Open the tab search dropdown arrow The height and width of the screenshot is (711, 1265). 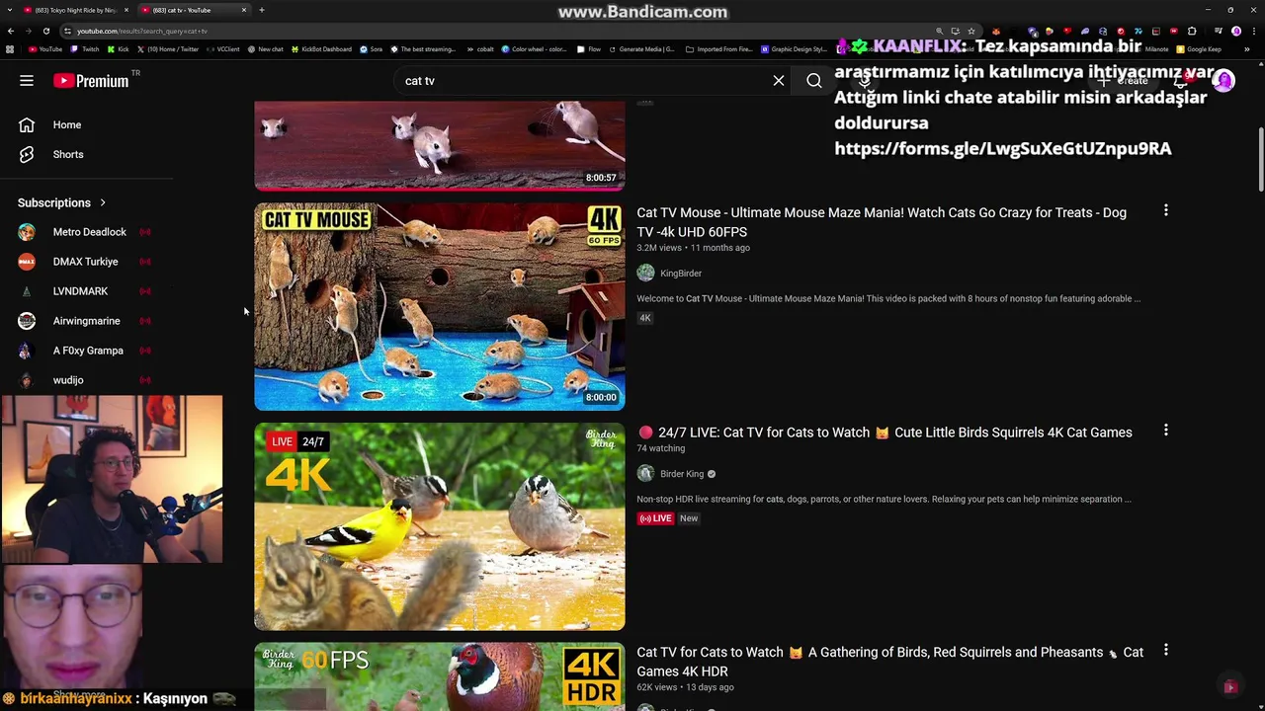click(11, 10)
